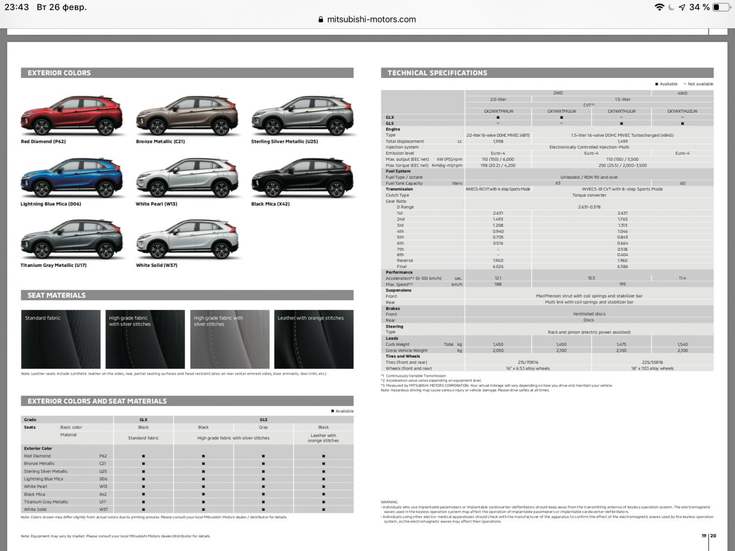Click the final gear ratio 6.026
The height and width of the screenshot is (551, 735).
coord(498,267)
